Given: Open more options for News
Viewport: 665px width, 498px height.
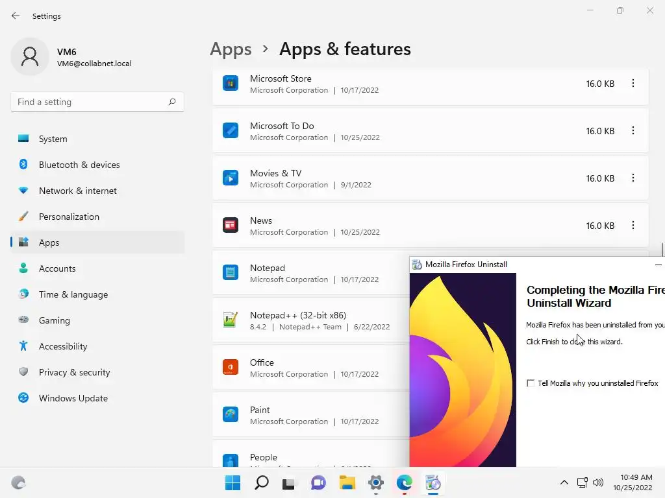Looking at the screenshot, I should (633, 225).
